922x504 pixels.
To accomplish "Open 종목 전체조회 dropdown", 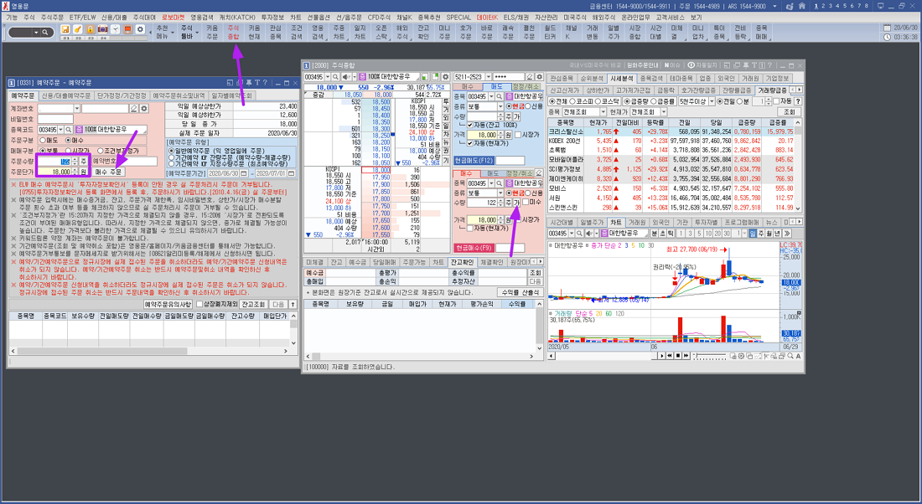I will click(x=603, y=111).
